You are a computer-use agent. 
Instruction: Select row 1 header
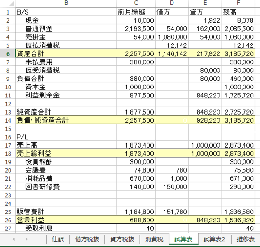coord(8,12)
